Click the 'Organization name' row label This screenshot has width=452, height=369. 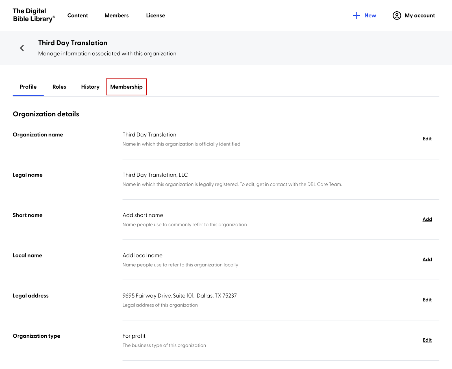pyautogui.click(x=38, y=135)
